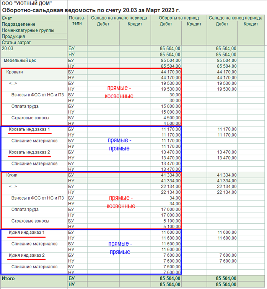
Task: Select БУ ending balance 11 600,00 for Кухня инд.заказ 1
Action: [x=227, y=232]
